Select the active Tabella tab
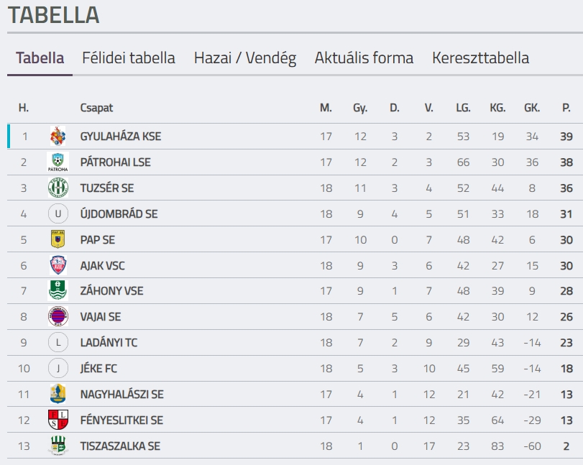583x465 pixels. coord(40,58)
